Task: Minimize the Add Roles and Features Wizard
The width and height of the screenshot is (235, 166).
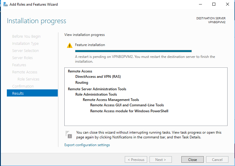Action: coord(200,4)
